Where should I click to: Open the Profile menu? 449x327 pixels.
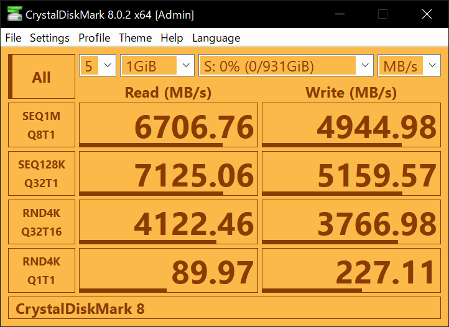tap(94, 38)
